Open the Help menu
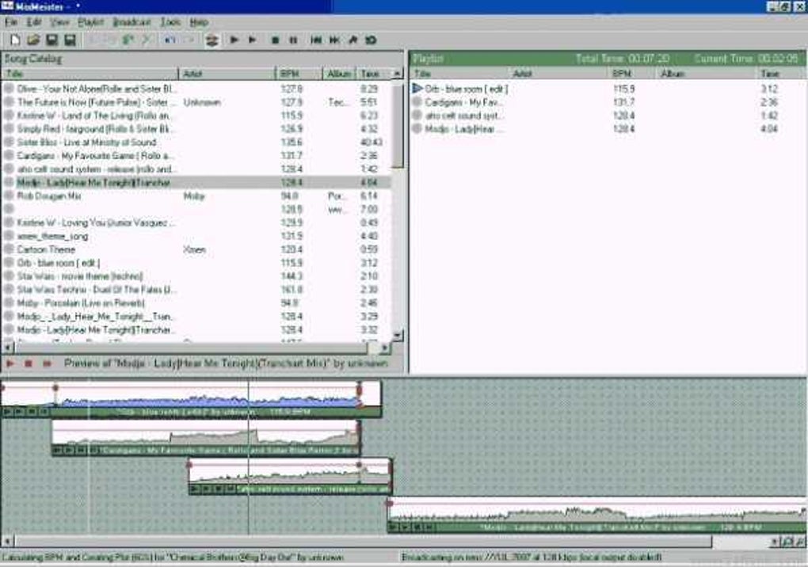The image size is (808, 567). (199, 22)
